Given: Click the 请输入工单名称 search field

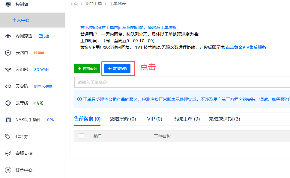Looking at the screenshot, I should [x=180, y=82].
